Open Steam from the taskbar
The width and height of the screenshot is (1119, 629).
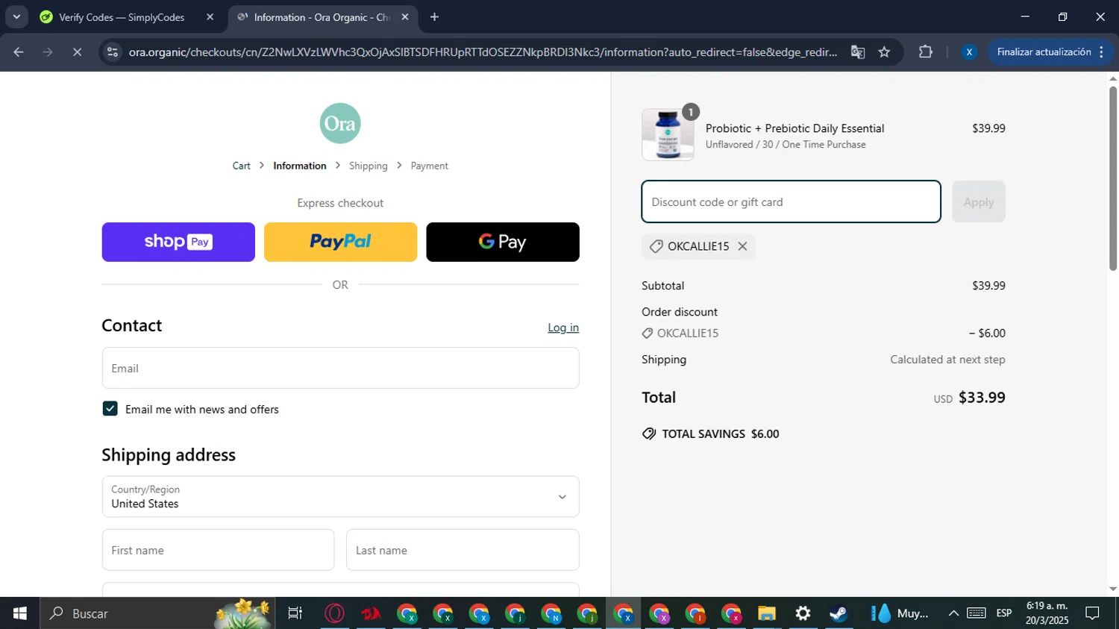pyautogui.click(x=839, y=613)
